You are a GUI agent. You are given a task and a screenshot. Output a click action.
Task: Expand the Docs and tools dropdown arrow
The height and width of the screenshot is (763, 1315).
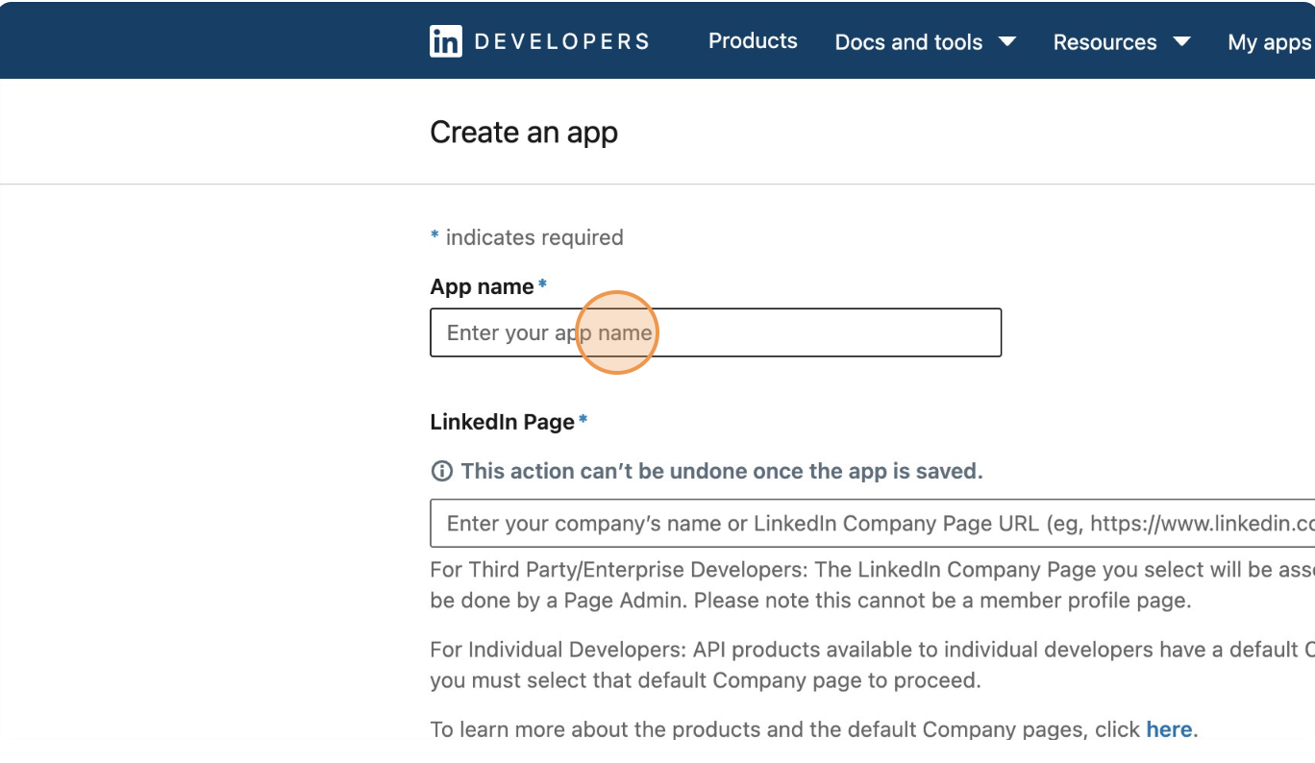pyautogui.click(x=1007, y=41)
